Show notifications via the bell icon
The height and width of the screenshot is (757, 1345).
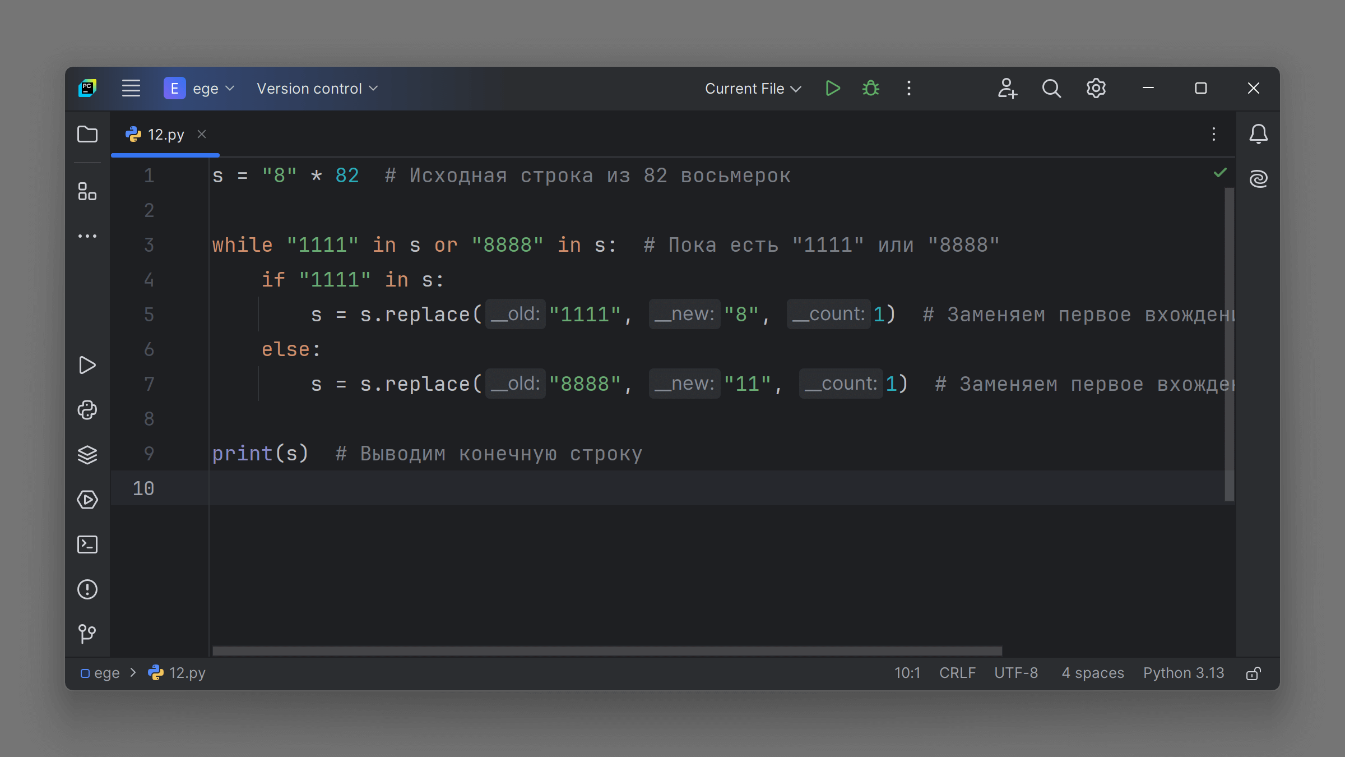1258,135
